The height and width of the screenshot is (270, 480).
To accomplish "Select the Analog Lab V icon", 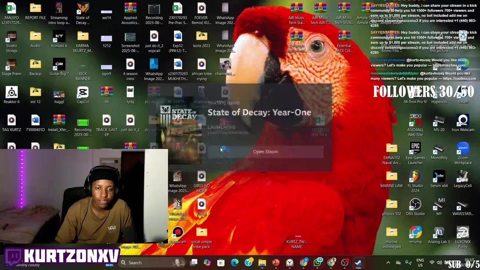I will (439, 235).
